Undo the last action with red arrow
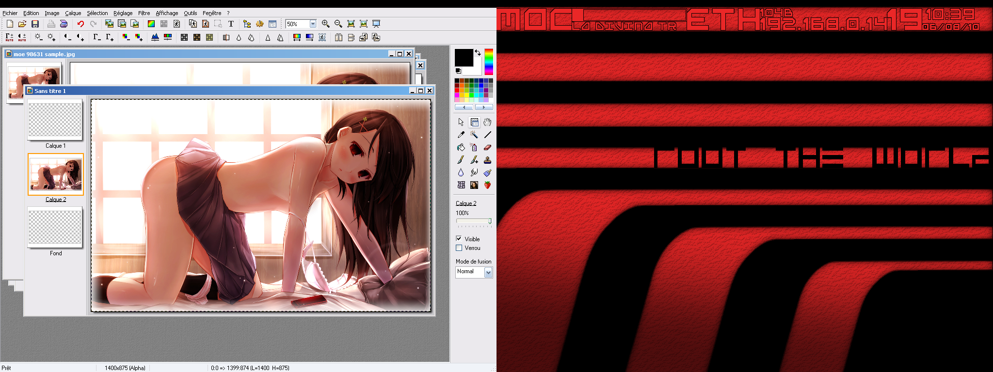 pos(80,24)
